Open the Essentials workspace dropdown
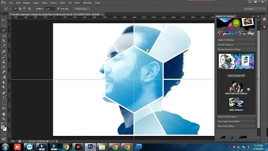268x151 pixels. pos(255,9)
